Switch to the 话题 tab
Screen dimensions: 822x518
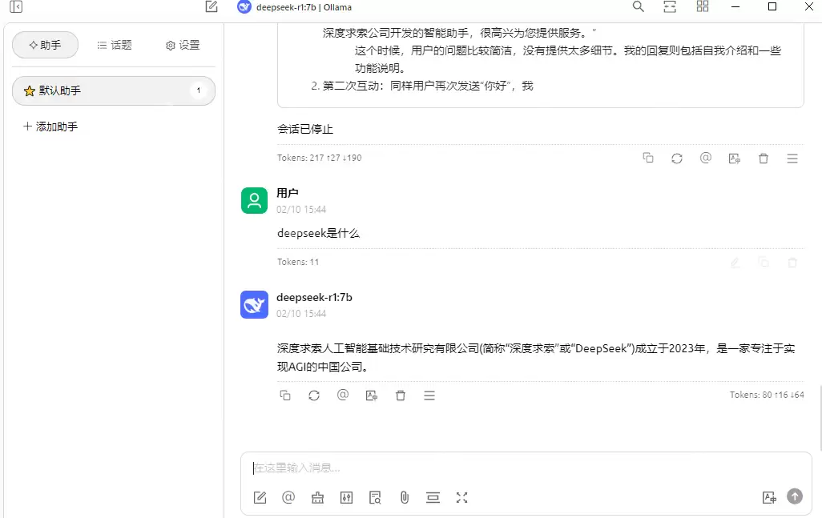(x=114, y=45)
